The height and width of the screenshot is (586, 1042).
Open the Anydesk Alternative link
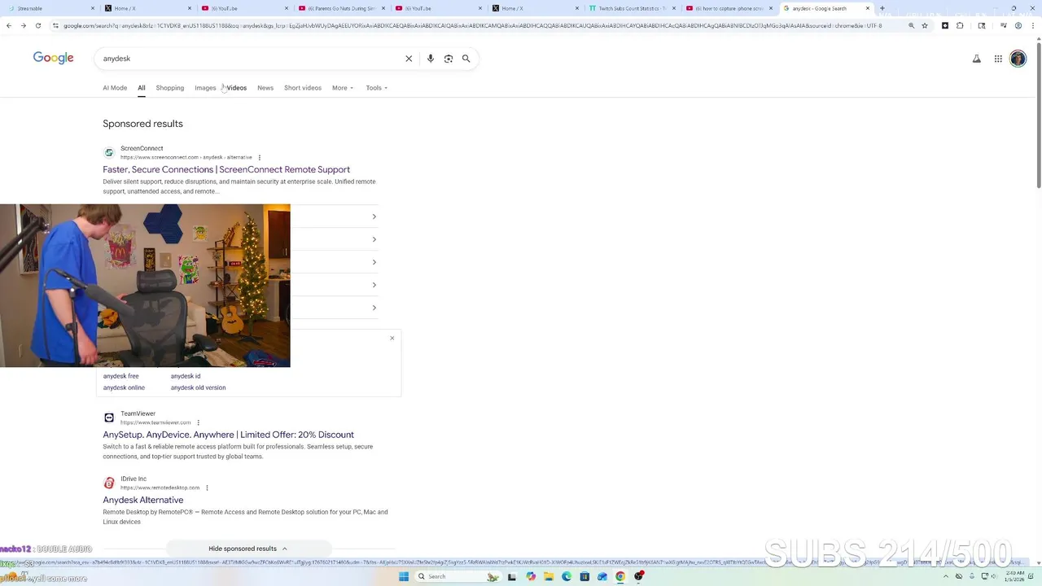[143, 500]
